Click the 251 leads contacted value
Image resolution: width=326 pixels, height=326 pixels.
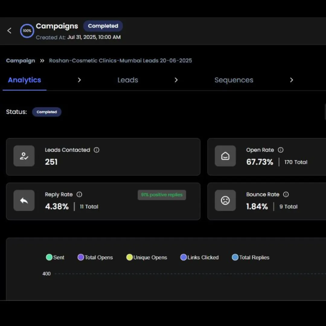tap(51, 162)
